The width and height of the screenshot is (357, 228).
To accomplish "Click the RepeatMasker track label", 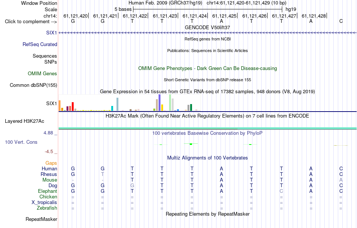I will (x=41, y=219).
